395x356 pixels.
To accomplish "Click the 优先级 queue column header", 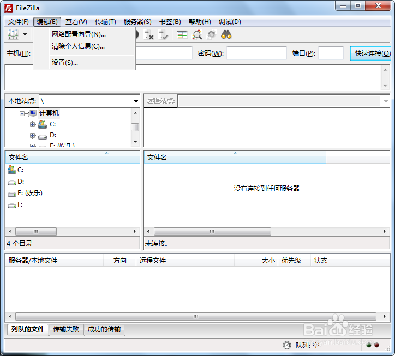I will click(294, 261).
